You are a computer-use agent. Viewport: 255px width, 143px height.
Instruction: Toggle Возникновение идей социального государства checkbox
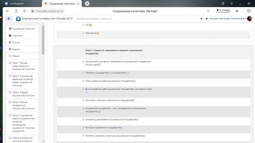(83, 89)
